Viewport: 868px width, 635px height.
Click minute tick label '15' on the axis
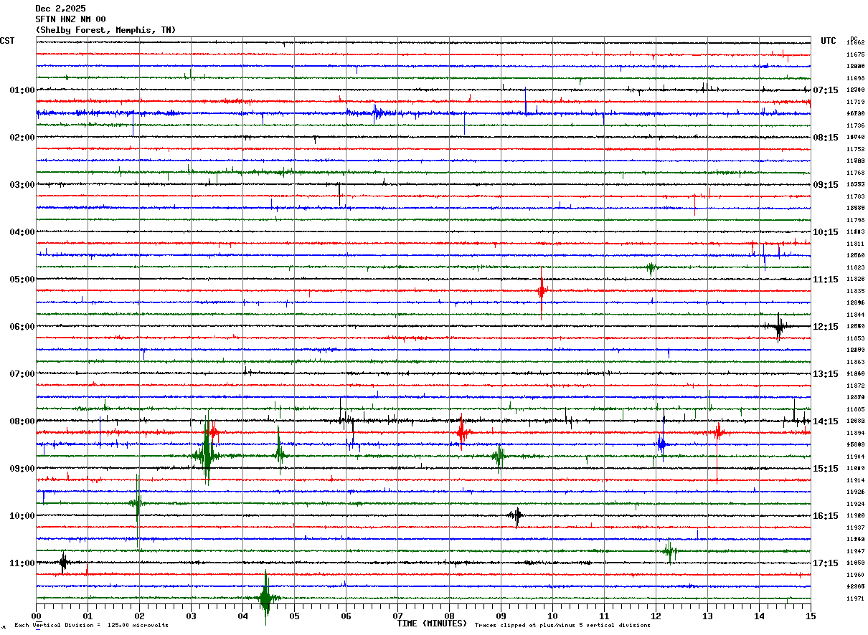pyautogui.click(x=811, y=616)
